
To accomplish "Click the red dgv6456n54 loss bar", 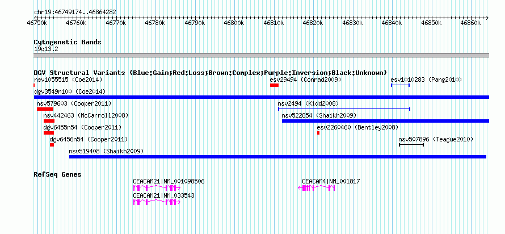I will [x=52, y=145].
